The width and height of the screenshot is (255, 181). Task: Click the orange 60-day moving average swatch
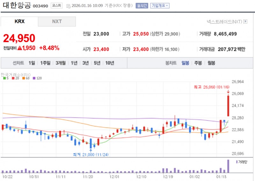point(24,78)
